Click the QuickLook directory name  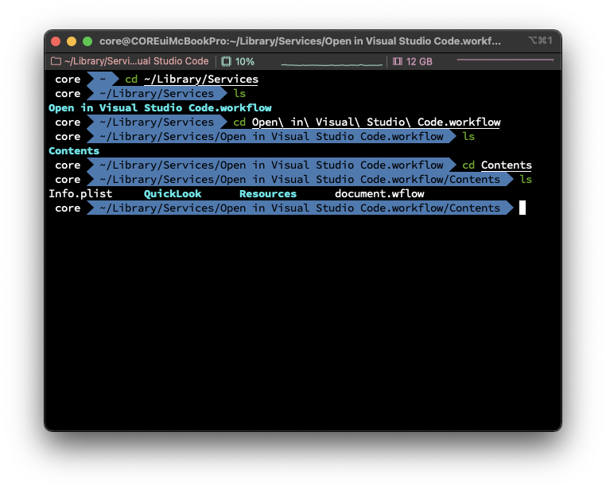coord(173,193)
